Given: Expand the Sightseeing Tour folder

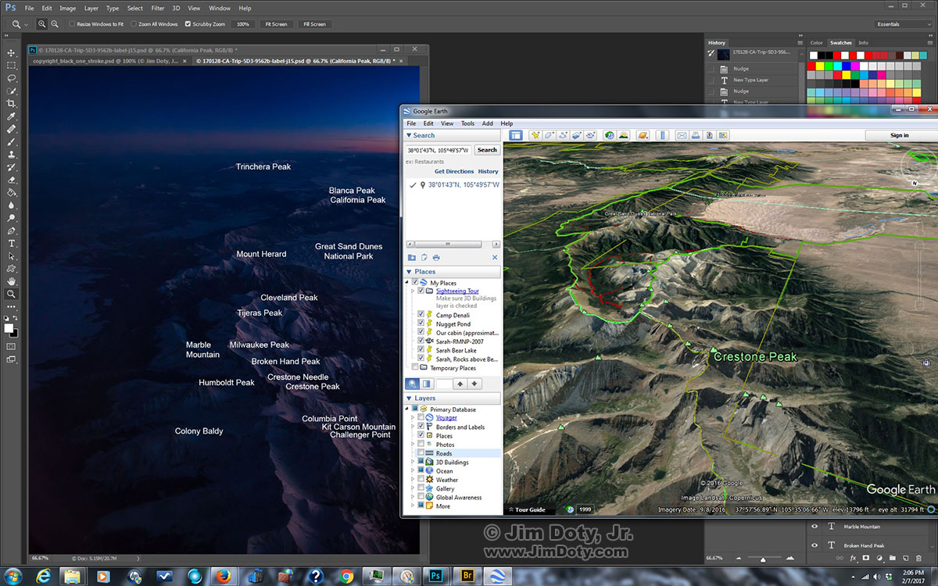Looking at the screenshot, I should pos(414,291).
